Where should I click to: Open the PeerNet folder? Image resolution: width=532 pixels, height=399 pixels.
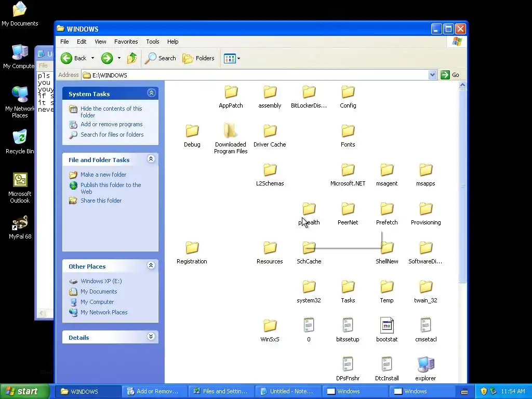(x=348, y=214)
